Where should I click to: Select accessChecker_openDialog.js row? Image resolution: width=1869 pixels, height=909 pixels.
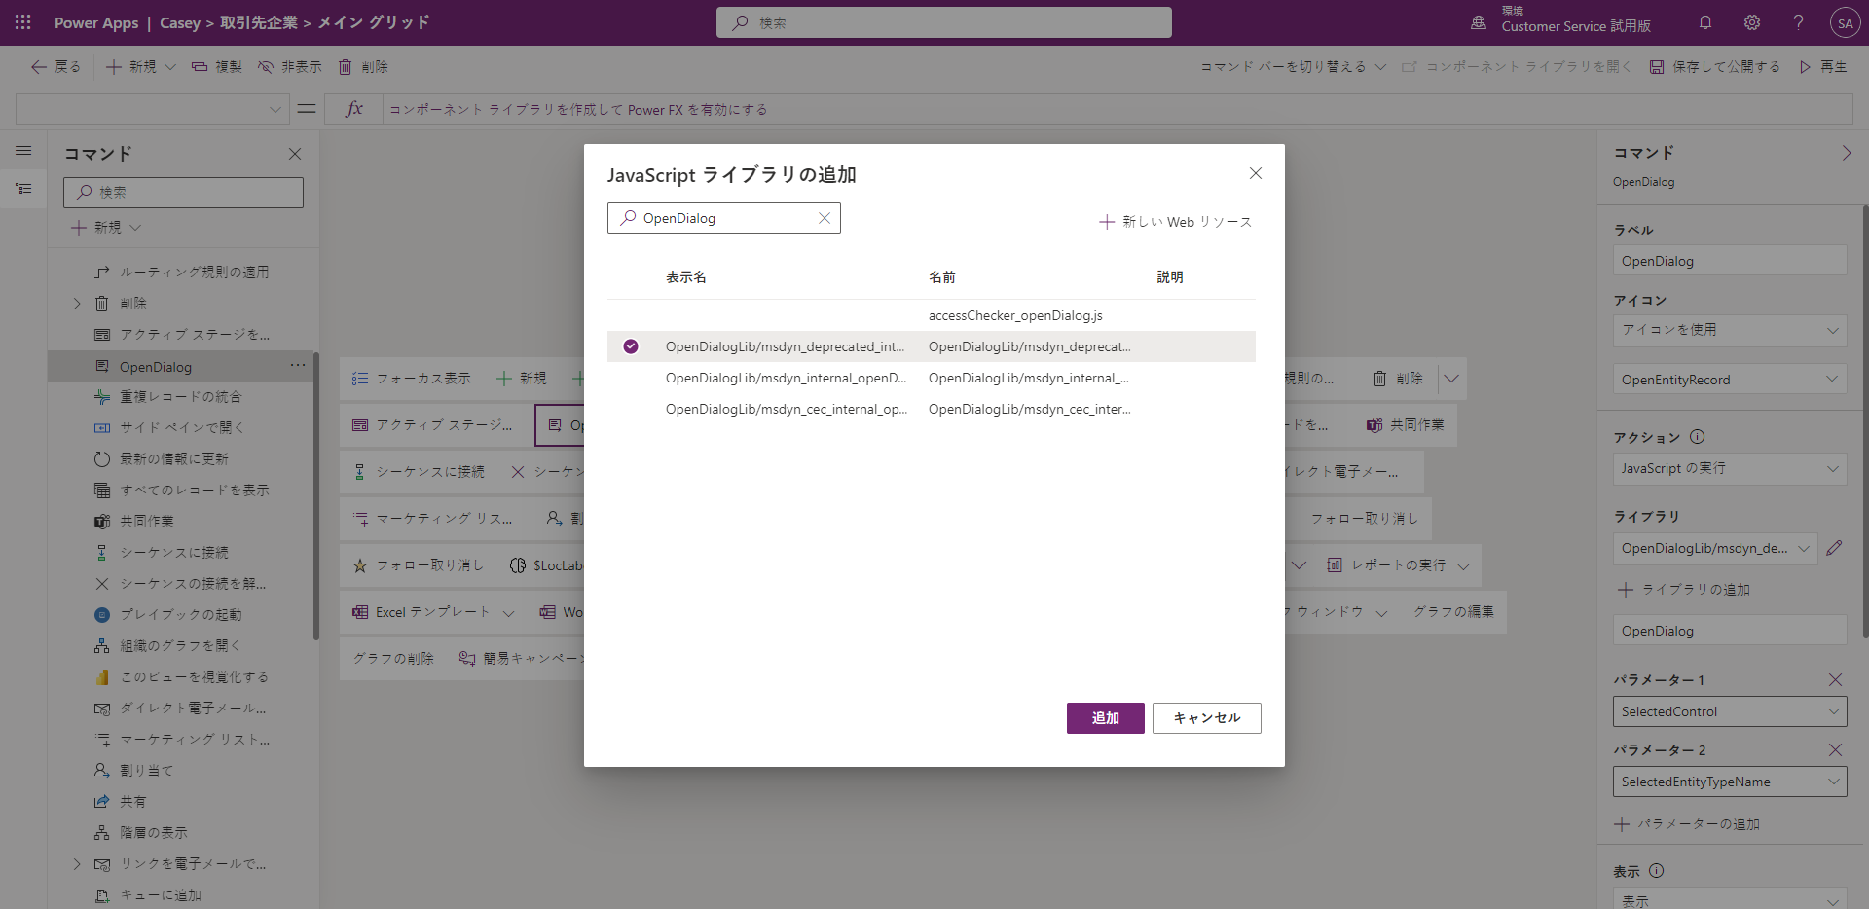[x=932, y=315]
